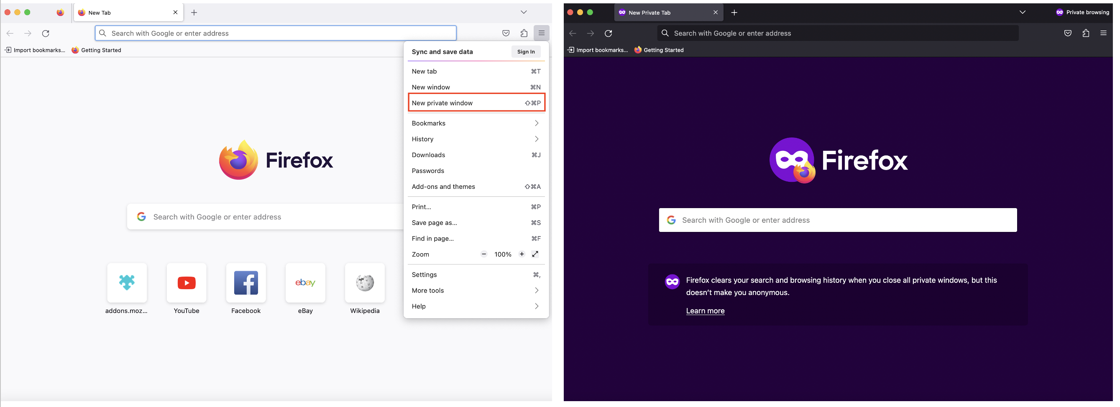The width and height of the screenshot is (1120, 407).
Task: Select the 'New Tab' tab in left window
Action: pyautogui.click(x=128, y=13)
